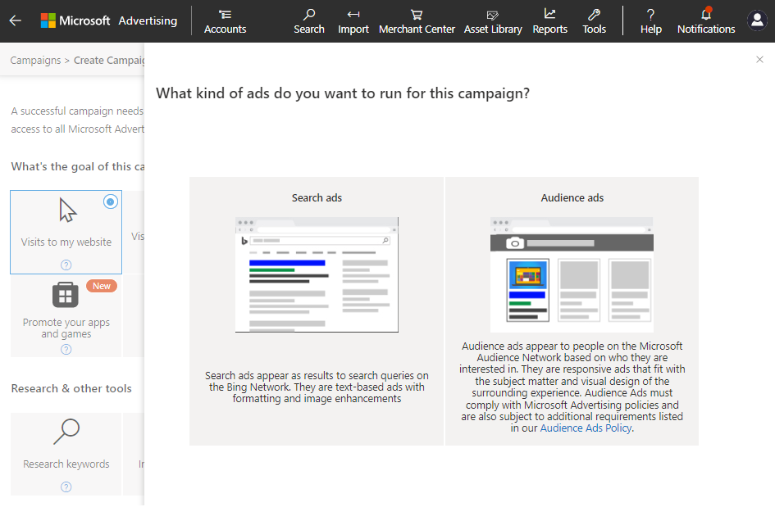Click the Microsoft Advertising logo

pos(109,20)
